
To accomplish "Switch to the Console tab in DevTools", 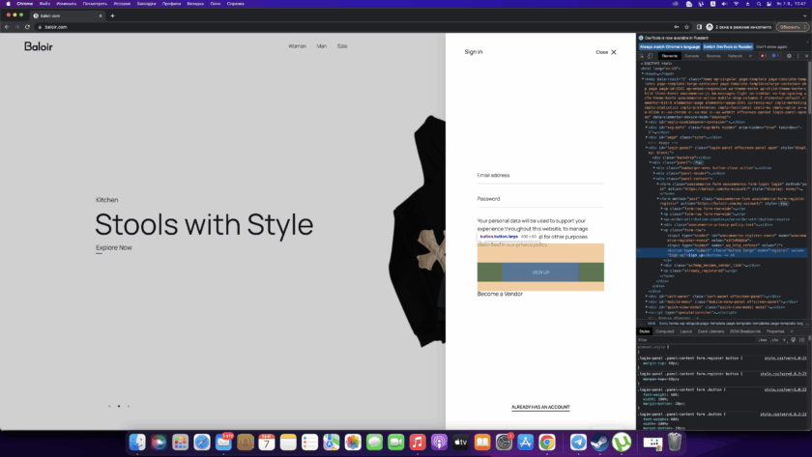I will [692, 56].
